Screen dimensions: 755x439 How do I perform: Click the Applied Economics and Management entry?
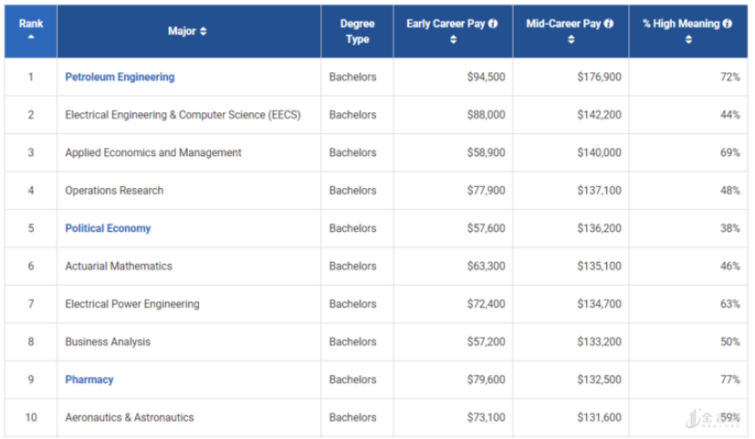(x=153, y=153)
